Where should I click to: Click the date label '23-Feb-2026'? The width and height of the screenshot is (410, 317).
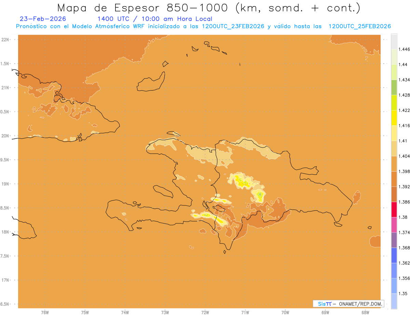pyautogui.click(x=43, y=19)
